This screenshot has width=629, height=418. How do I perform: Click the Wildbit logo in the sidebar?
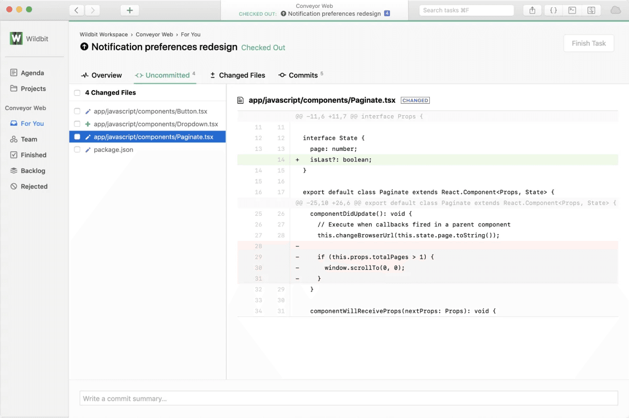click(x=16, y=38)
